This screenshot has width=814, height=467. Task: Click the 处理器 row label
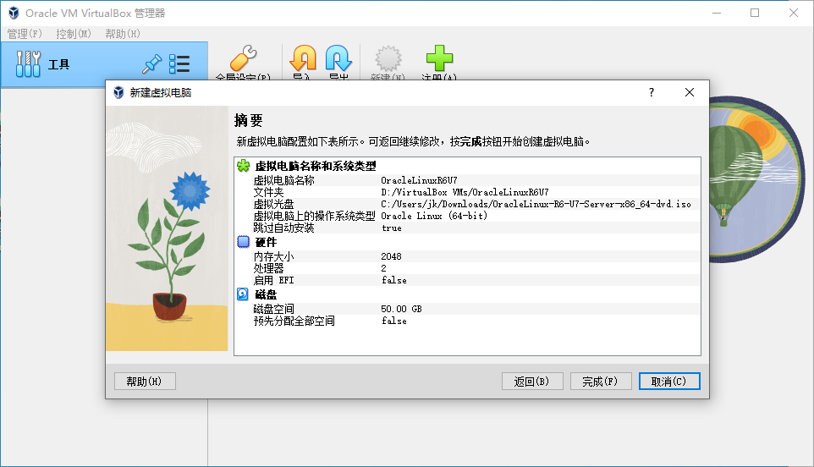pos(268,268)
